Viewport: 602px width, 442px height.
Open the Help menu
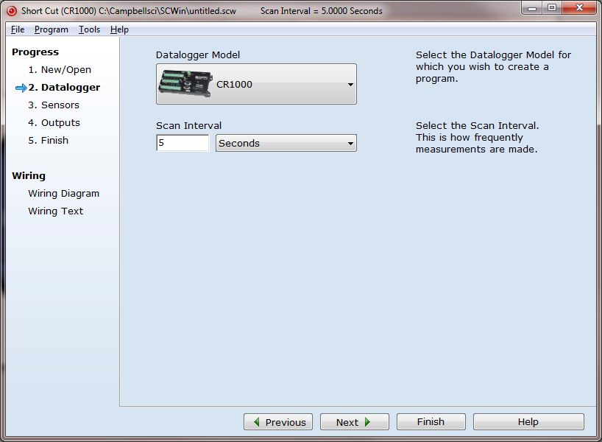point(119,29)
